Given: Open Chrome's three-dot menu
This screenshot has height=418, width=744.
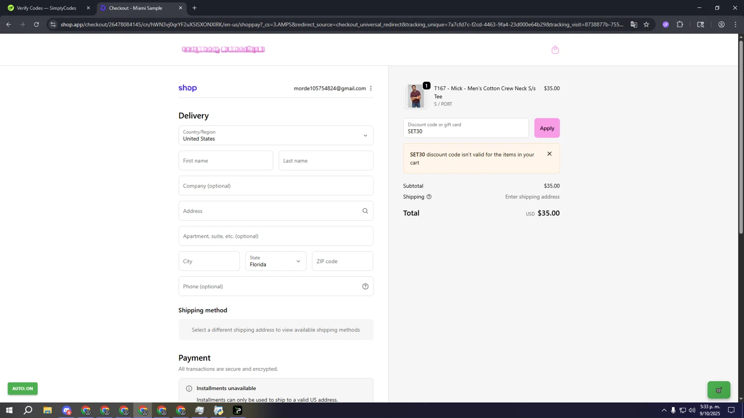Looking at the screenshot, I should pos(736,24).
